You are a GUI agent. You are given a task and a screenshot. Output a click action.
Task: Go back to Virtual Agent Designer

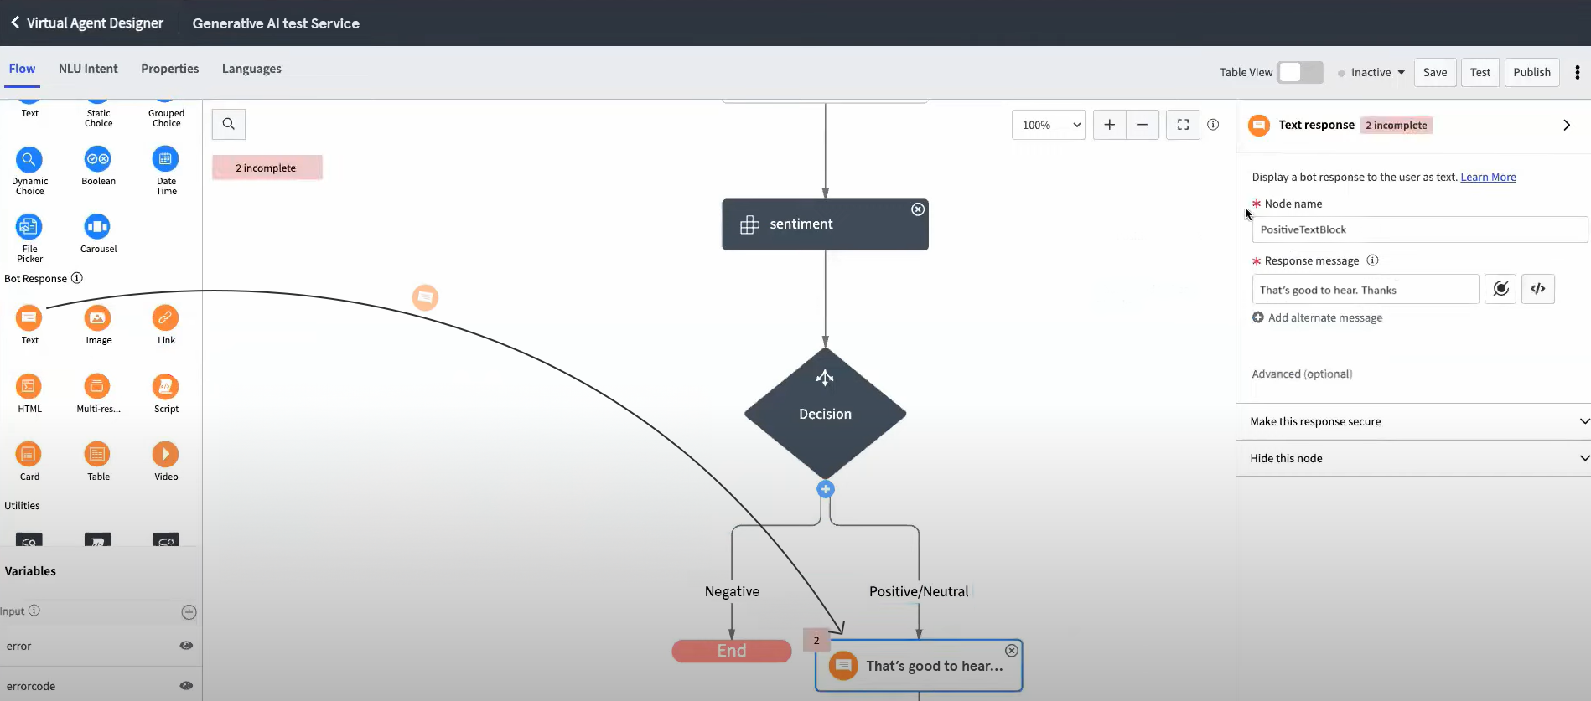pyautogui.click(x=86, y=23)
